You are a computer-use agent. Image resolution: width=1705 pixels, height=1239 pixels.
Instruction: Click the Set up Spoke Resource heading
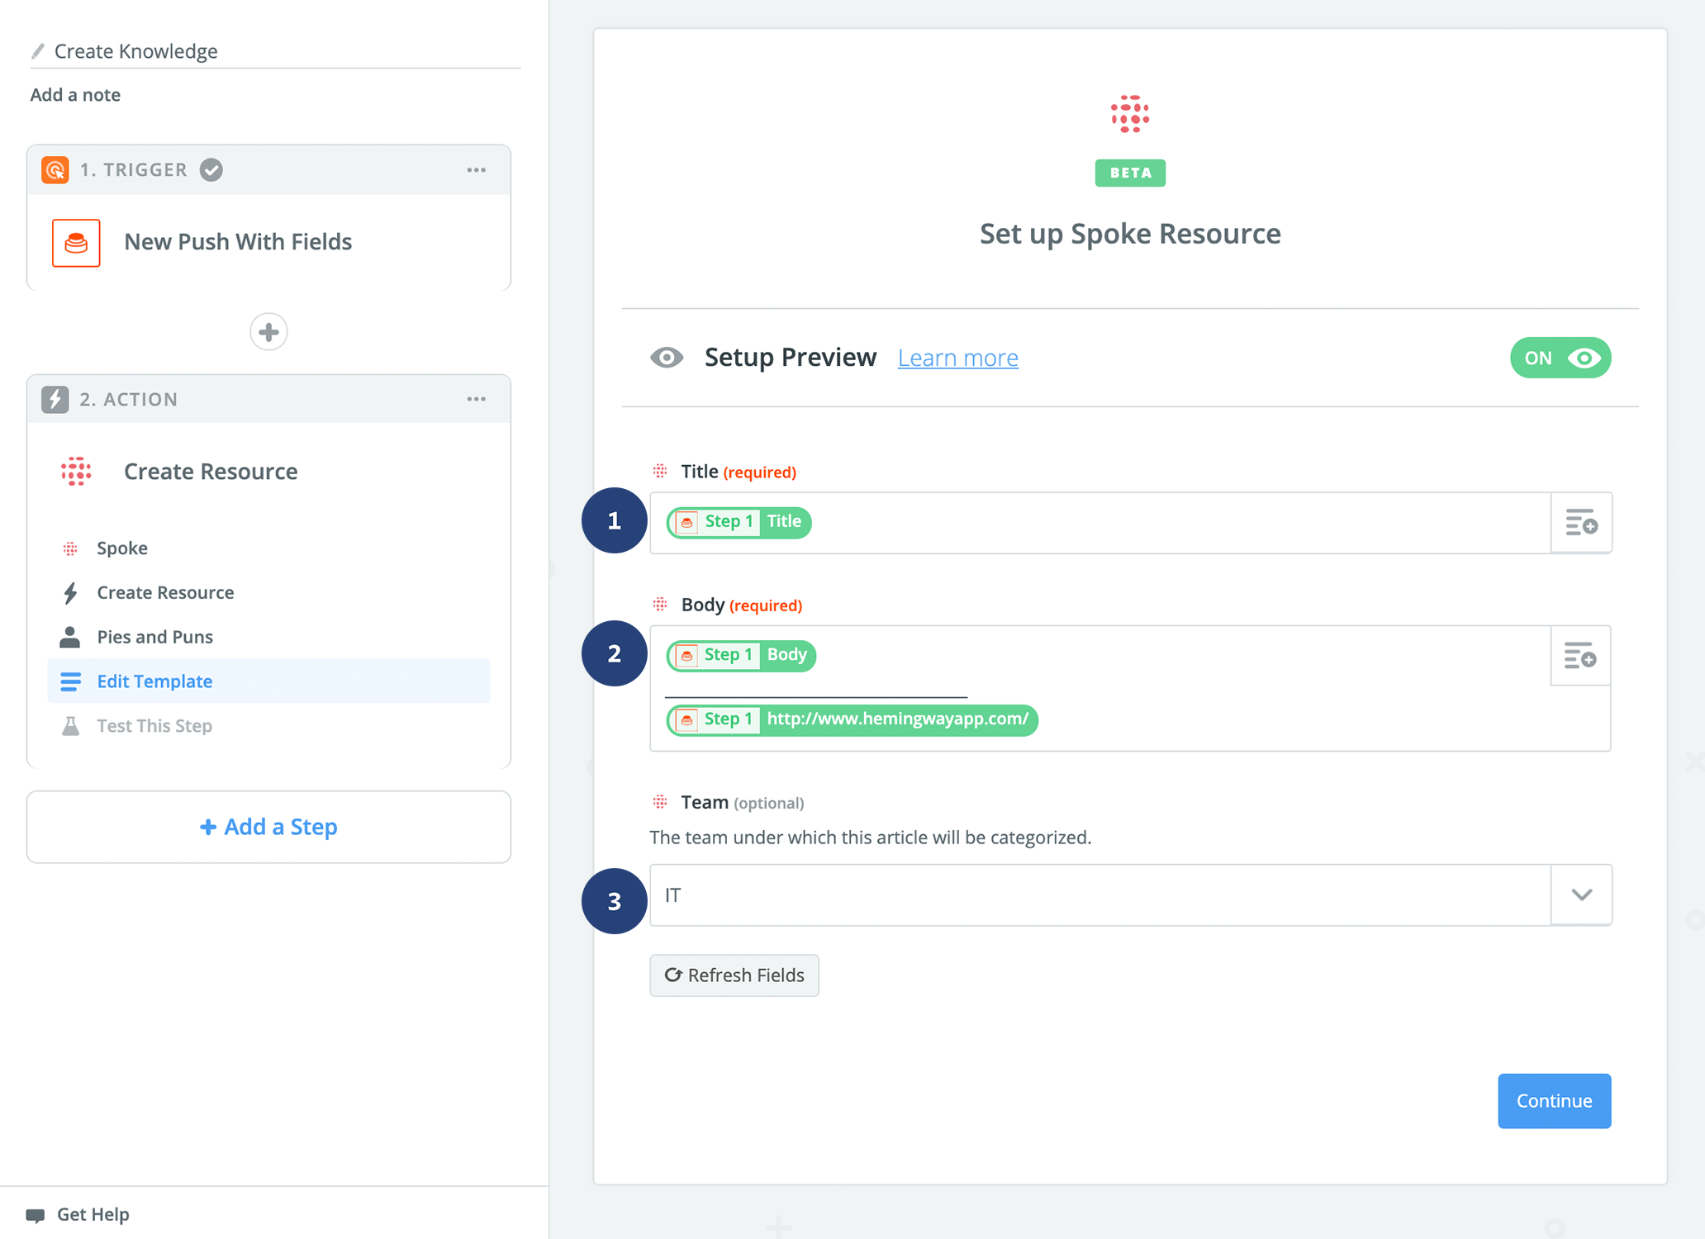1130,234
